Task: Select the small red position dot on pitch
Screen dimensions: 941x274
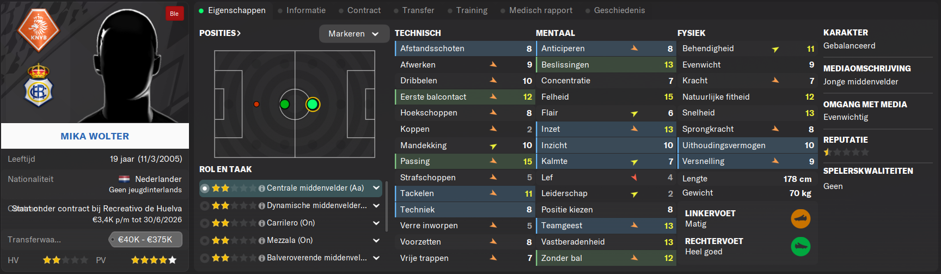Action: [x=256, y=104]
